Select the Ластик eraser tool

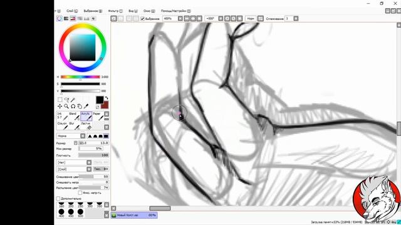click(86, 125)
